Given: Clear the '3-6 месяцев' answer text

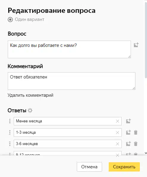Looking at the screenshot, I should 118,144.
